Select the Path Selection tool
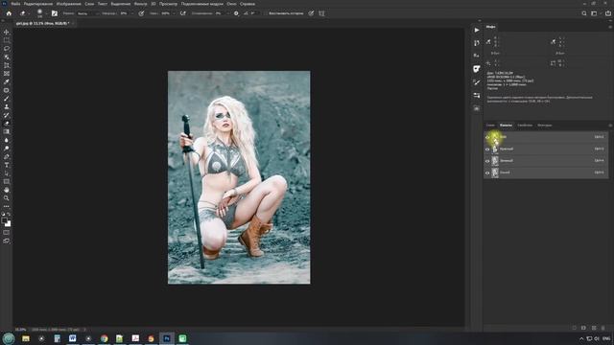 7,173
